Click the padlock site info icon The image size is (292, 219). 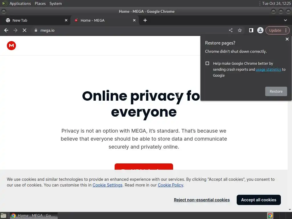pos(36,30)
